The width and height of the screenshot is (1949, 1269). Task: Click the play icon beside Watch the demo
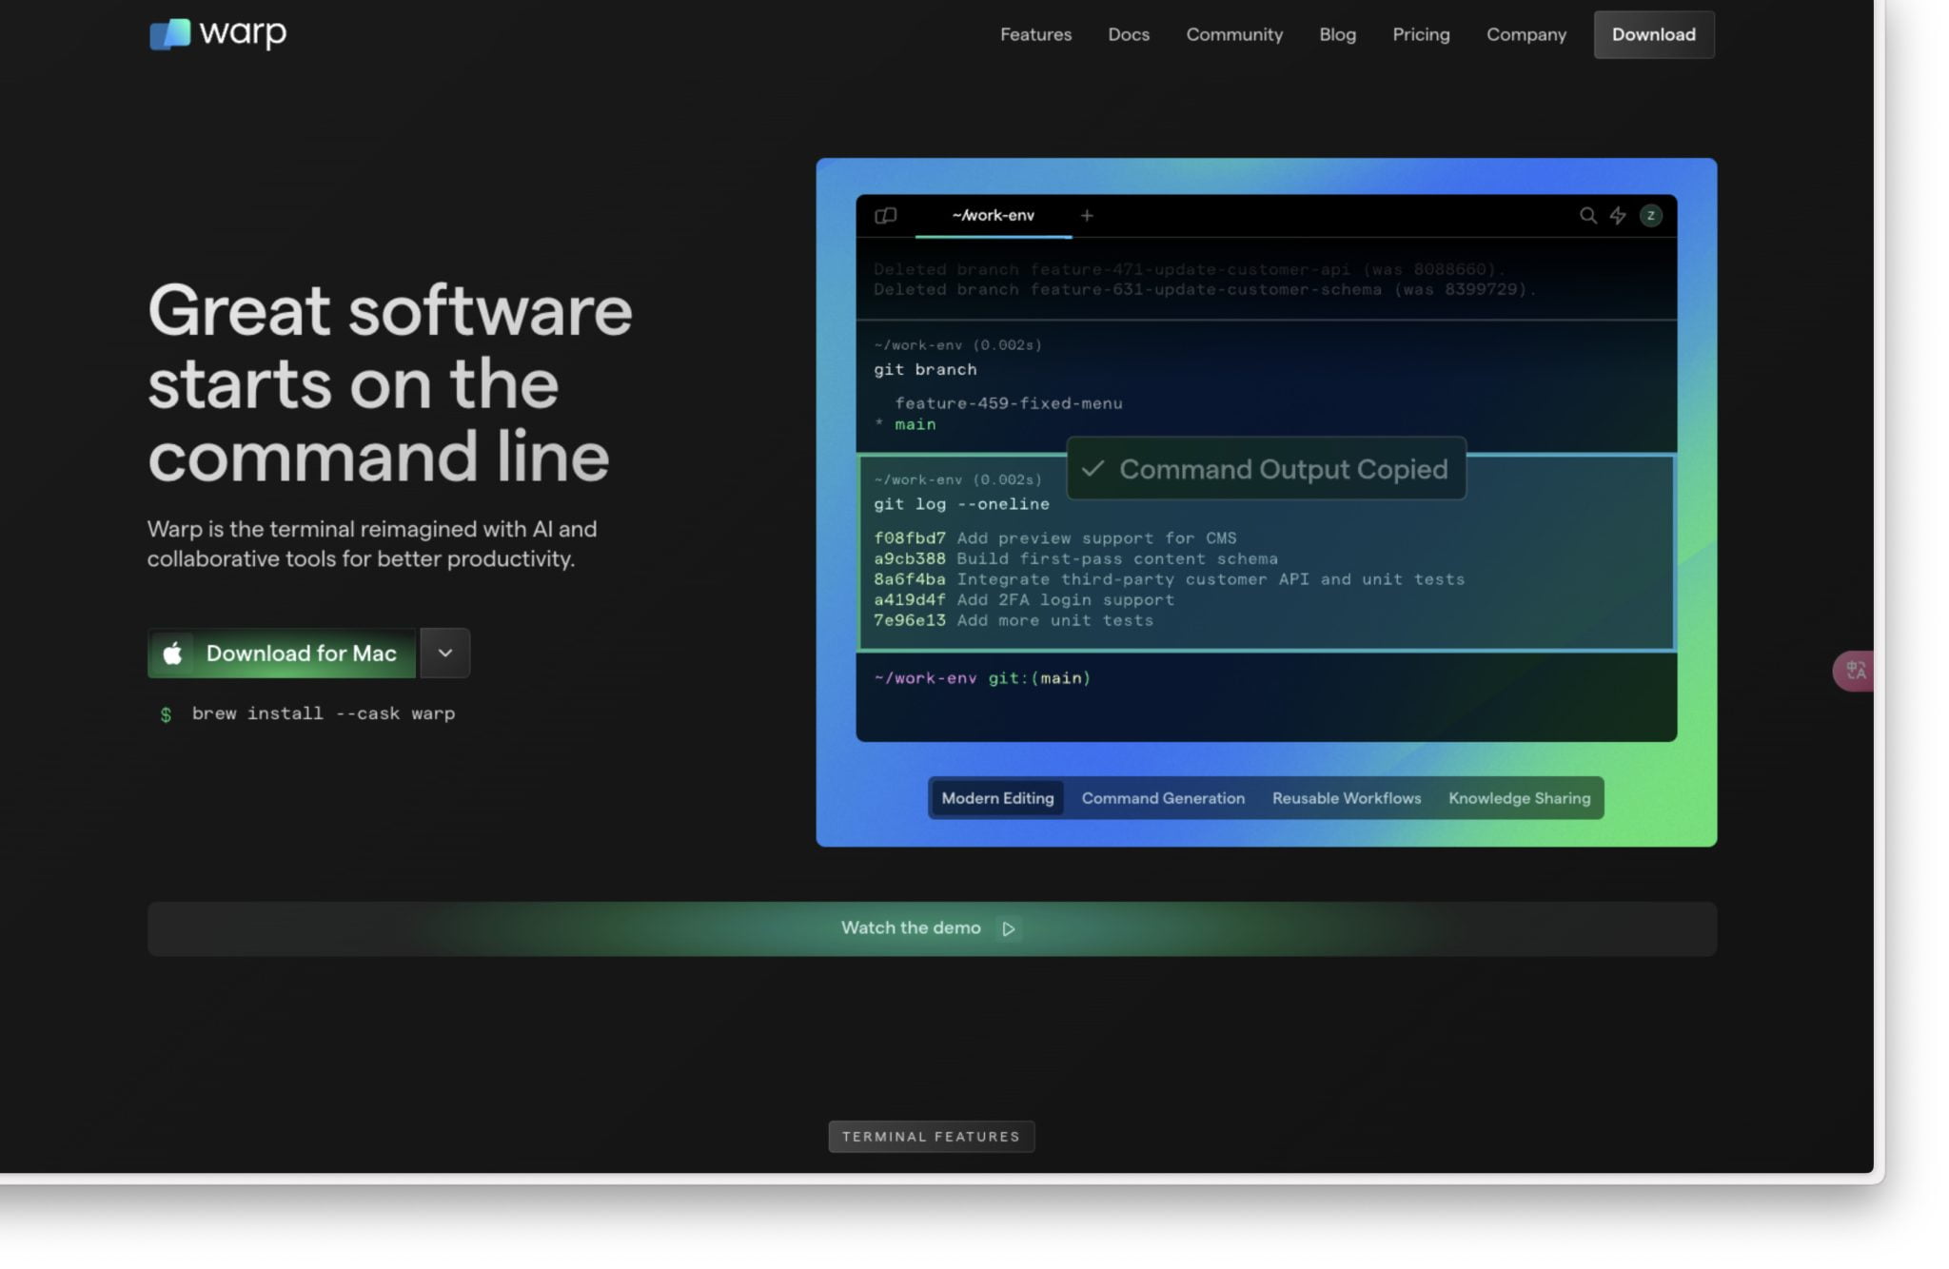[x=1009, y=928]
